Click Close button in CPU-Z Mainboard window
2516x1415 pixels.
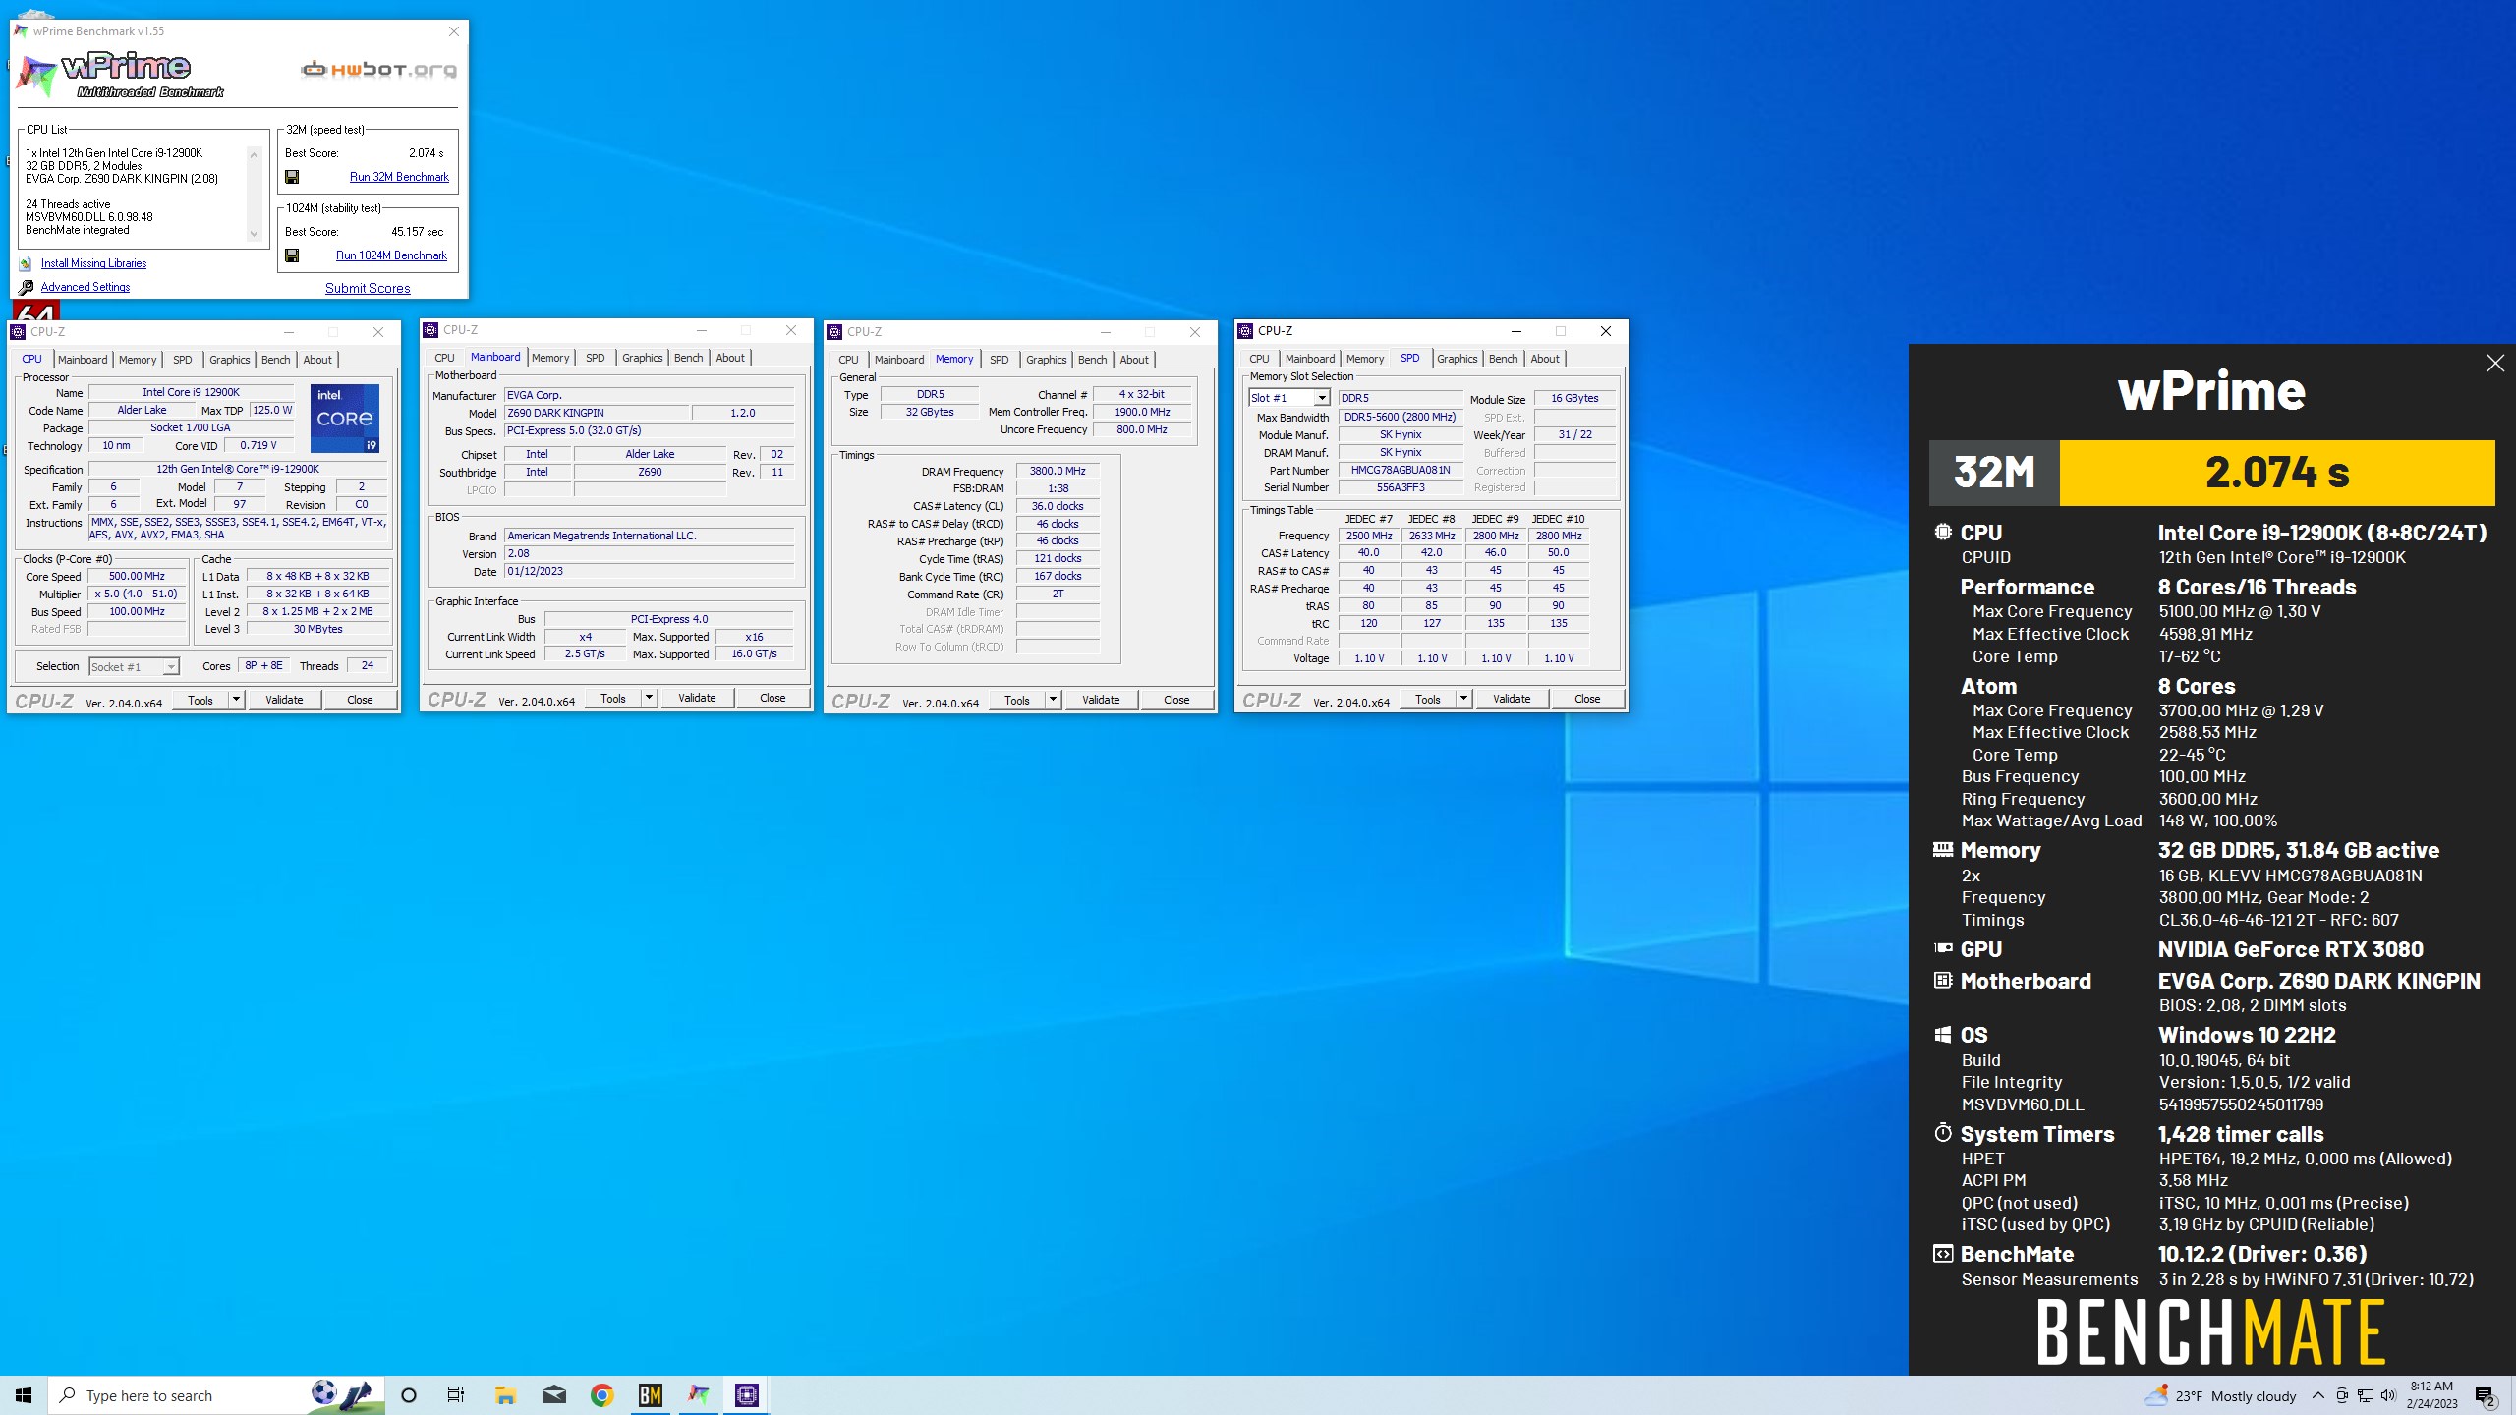click(x=772, y=698)
